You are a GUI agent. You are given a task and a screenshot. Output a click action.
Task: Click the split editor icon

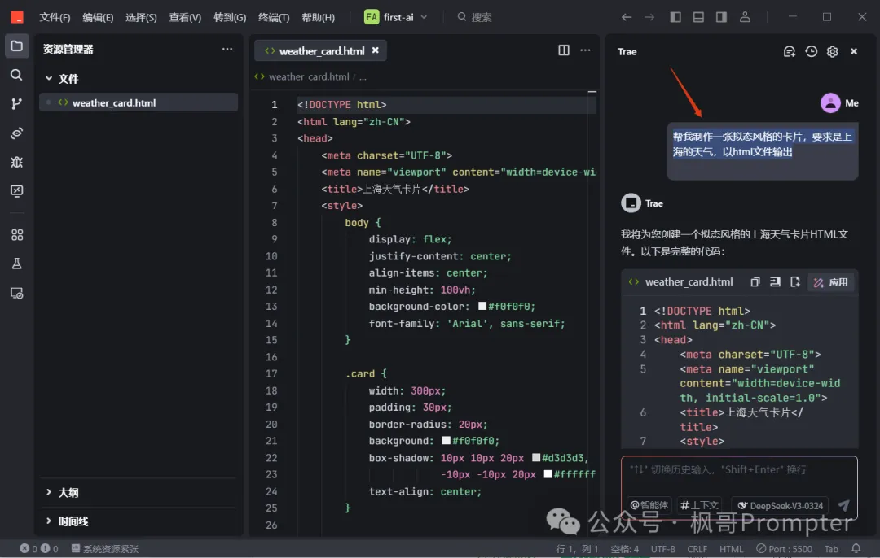[x=564, y=50]
